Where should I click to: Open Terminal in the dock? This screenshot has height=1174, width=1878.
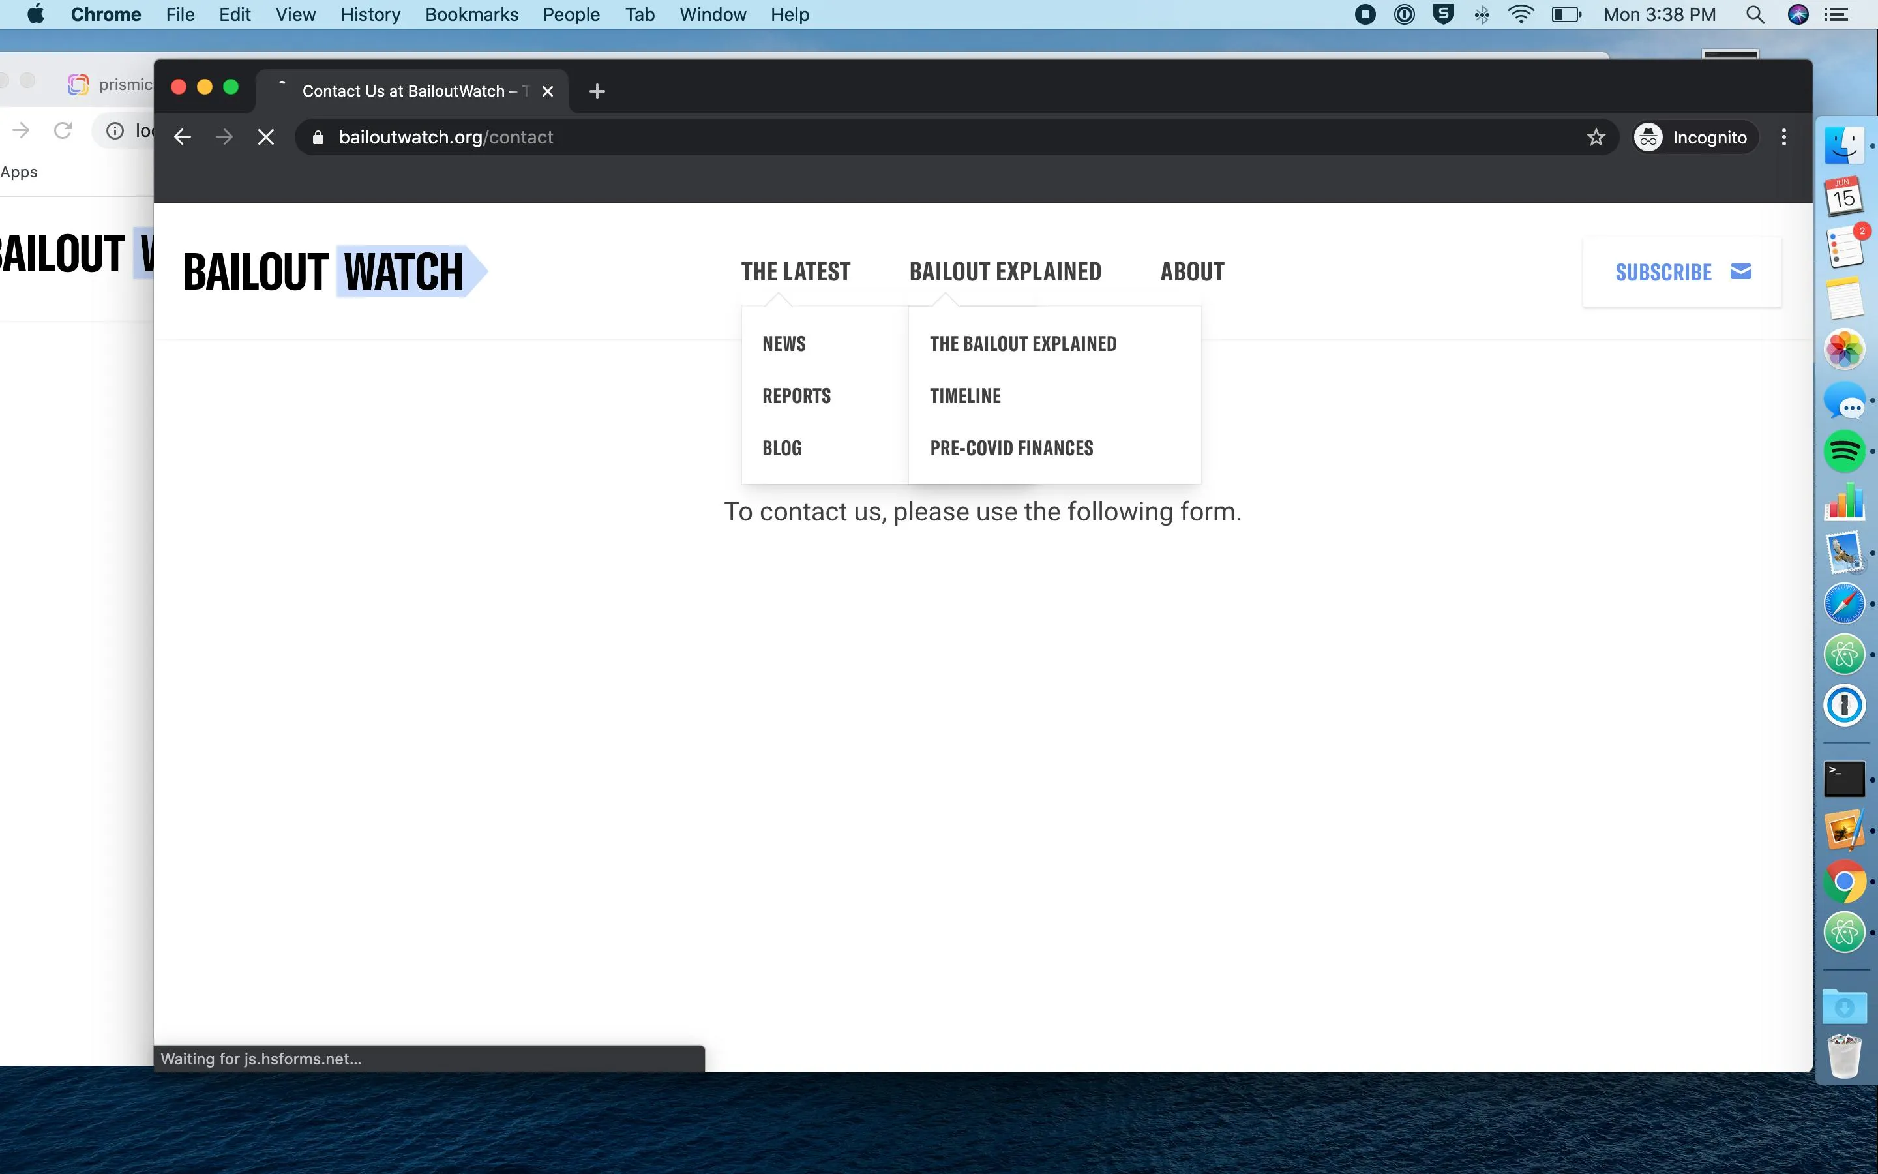pos(1844,779)
